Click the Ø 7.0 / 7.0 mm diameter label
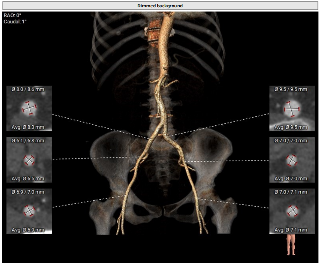Image resolution: width=323 pixels, height=266 pixels. [x=291, y=141]
